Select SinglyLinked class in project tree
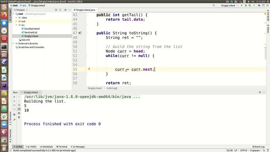 pos(30,36)
